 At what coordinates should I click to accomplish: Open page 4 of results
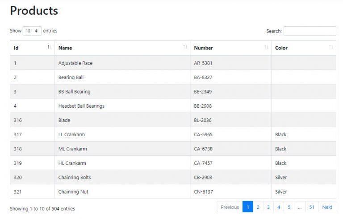pyautogui.click(x=278, y=207)
